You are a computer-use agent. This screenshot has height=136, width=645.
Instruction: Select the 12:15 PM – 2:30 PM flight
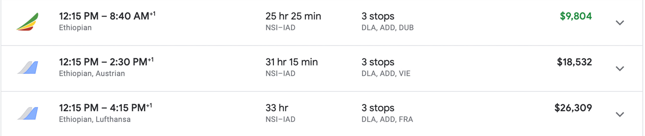click(322, 68)
